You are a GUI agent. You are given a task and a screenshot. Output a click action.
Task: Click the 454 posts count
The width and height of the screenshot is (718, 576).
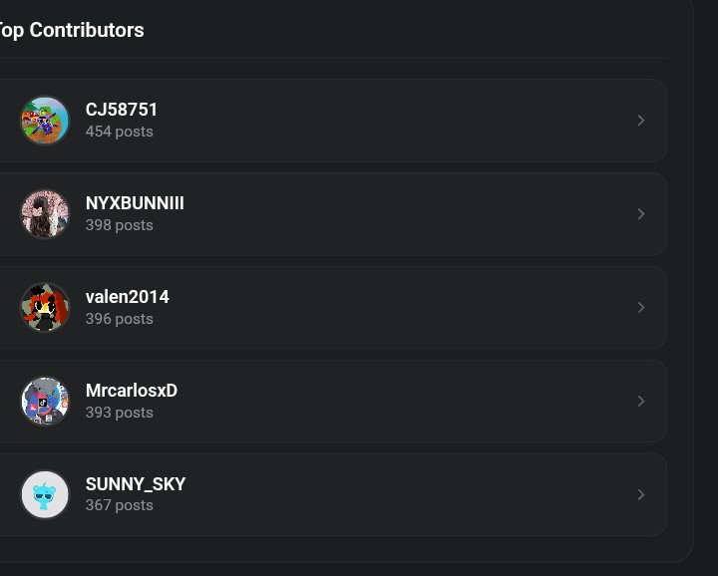click(x=120, y=132)
